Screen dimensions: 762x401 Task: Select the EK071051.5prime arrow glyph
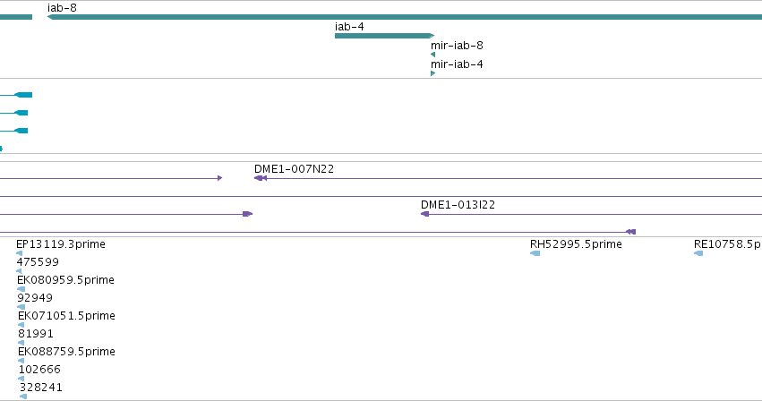pos(21,325)
